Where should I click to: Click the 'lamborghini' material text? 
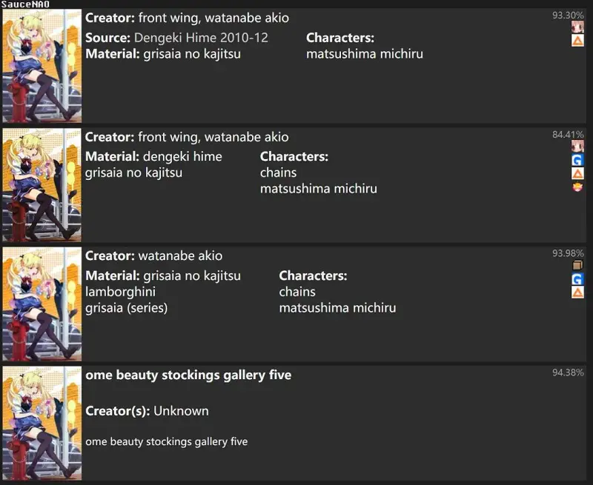(120, 292)
